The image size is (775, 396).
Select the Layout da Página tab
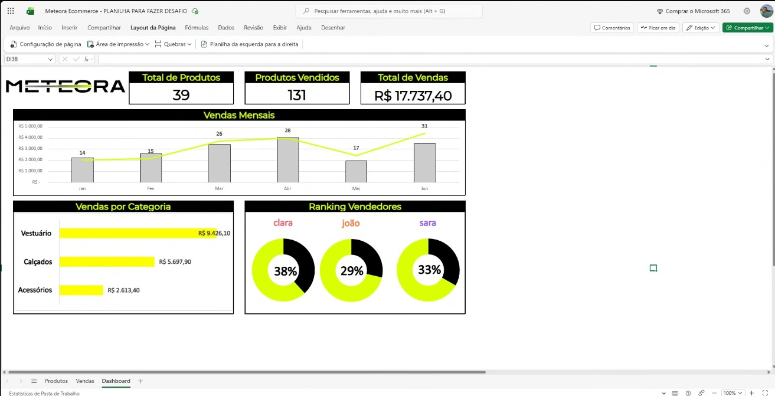click(153, 28)
